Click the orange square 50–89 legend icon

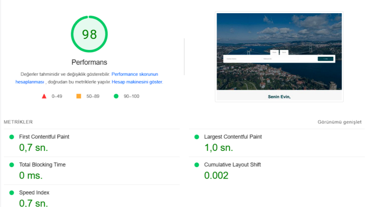[79, 96]
